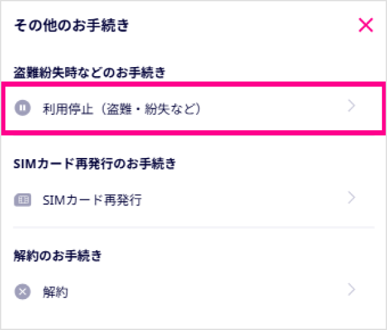Click the pause icon beside 利用停止
387x330 pixels.
23,108
